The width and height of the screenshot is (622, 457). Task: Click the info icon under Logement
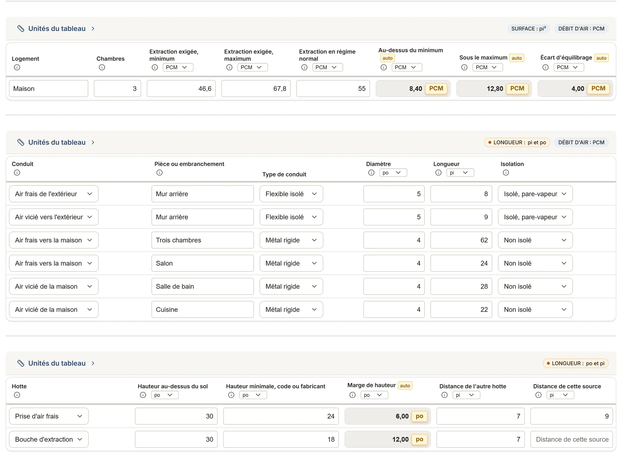point(17,67)
